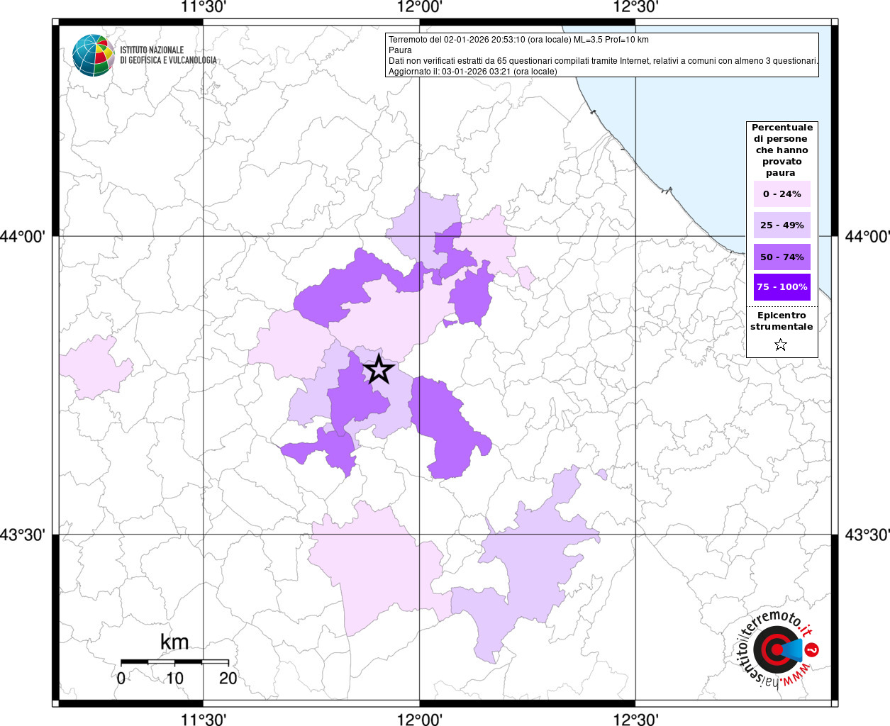Screen dimensions: 890x726
Task: Click the bottom axis label 12°30'
Action: click(636, 719)
